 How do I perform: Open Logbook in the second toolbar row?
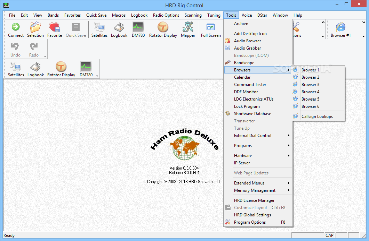point(35,67)
